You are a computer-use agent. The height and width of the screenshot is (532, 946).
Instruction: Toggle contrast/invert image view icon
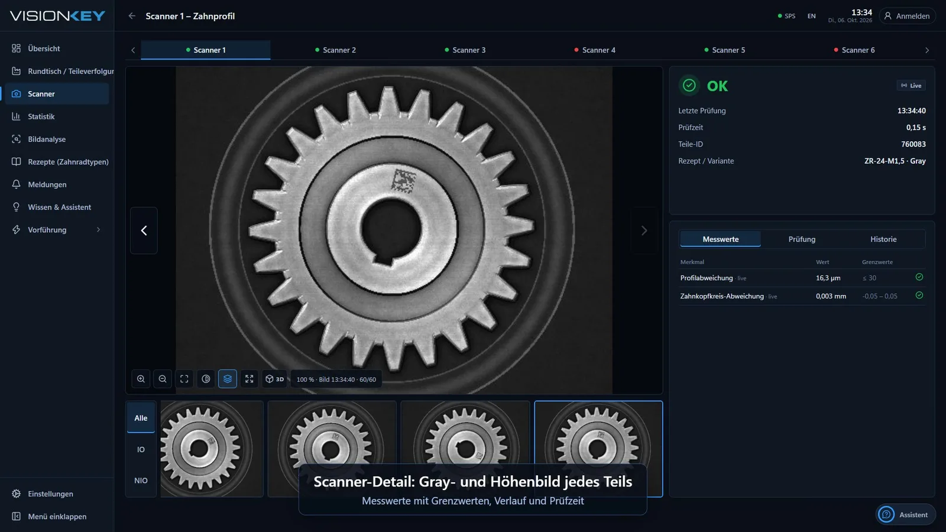(x=206, y=379)
